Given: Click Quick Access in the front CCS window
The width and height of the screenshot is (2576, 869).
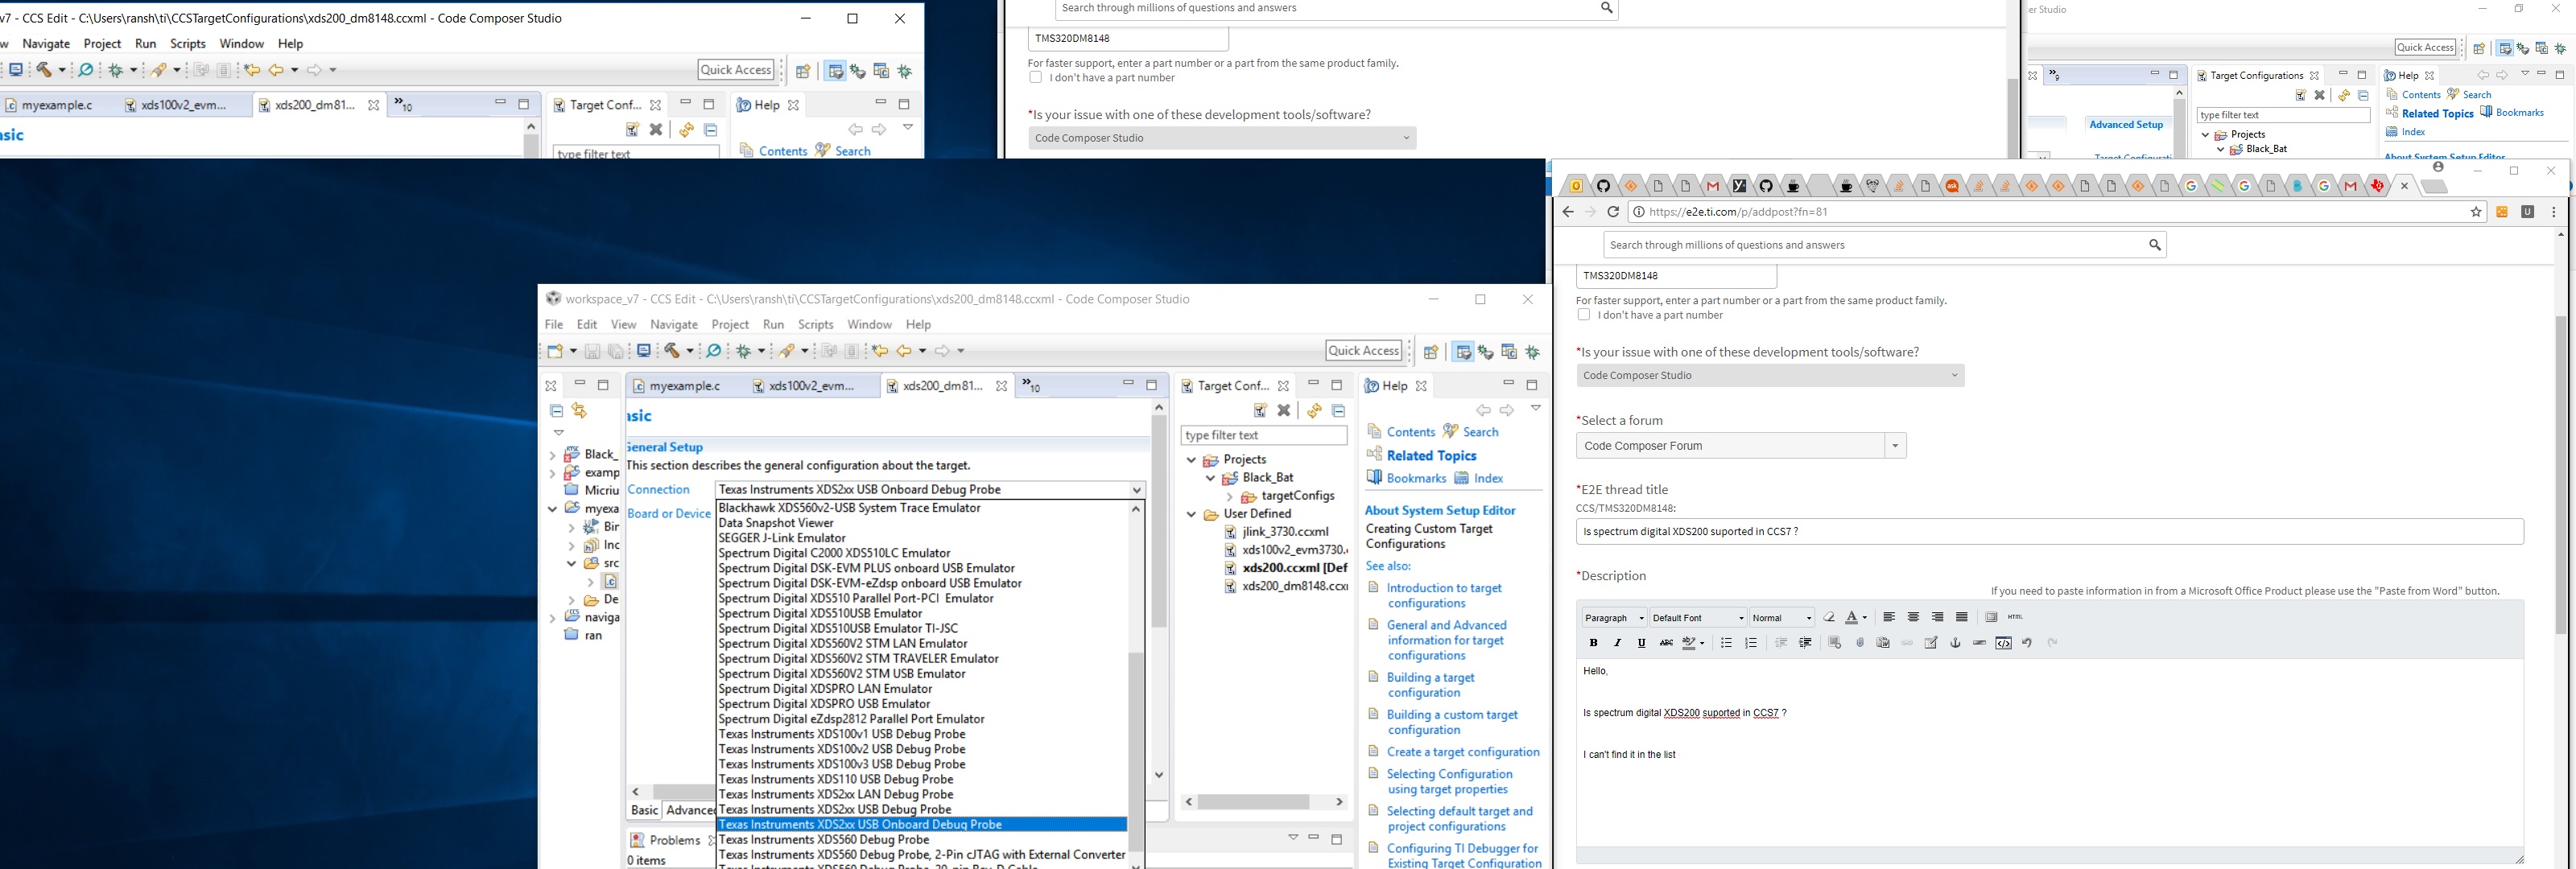Looking at the screenshot, I should [1364, 351].
